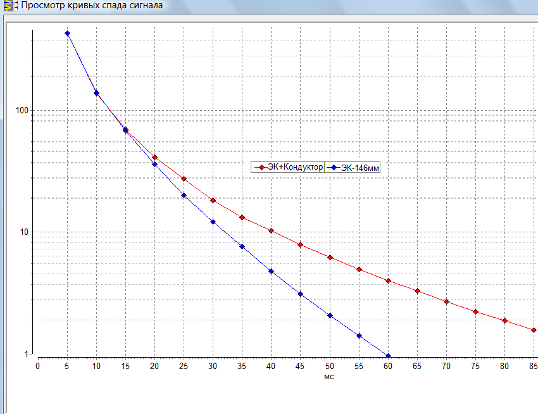Click the blue data point at 20 мс
Screen dimensions: 538x414
[154, 165]
